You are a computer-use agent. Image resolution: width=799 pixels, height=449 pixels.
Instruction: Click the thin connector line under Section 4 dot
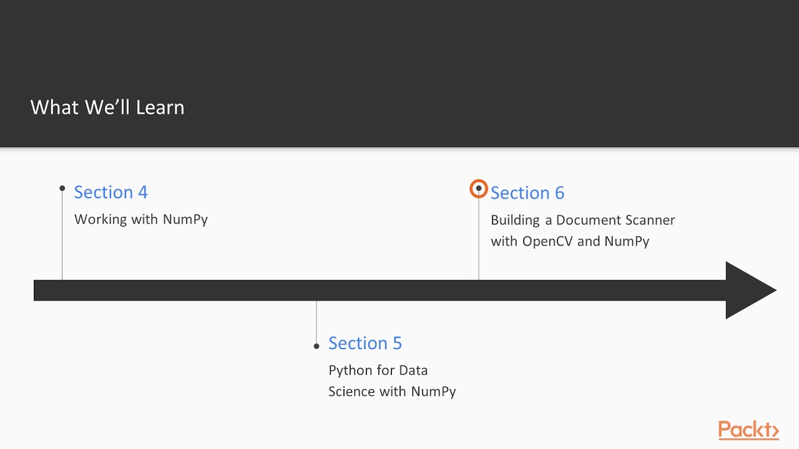point(62,237)
